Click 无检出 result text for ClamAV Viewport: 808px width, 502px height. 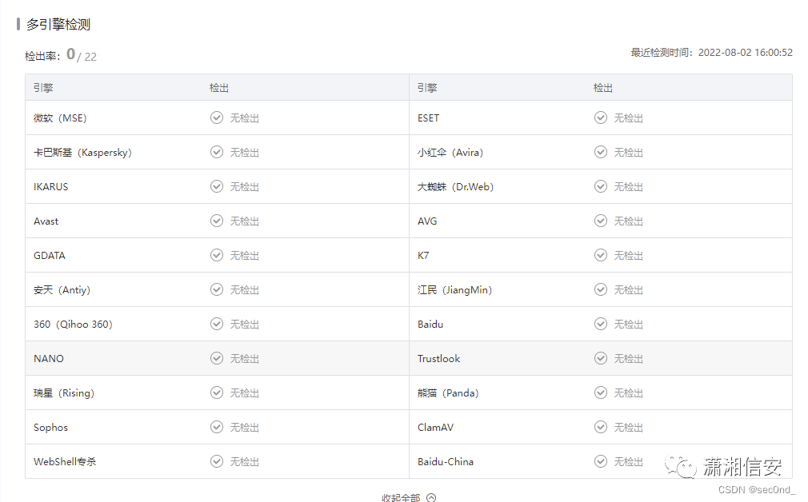coord(628,428)
